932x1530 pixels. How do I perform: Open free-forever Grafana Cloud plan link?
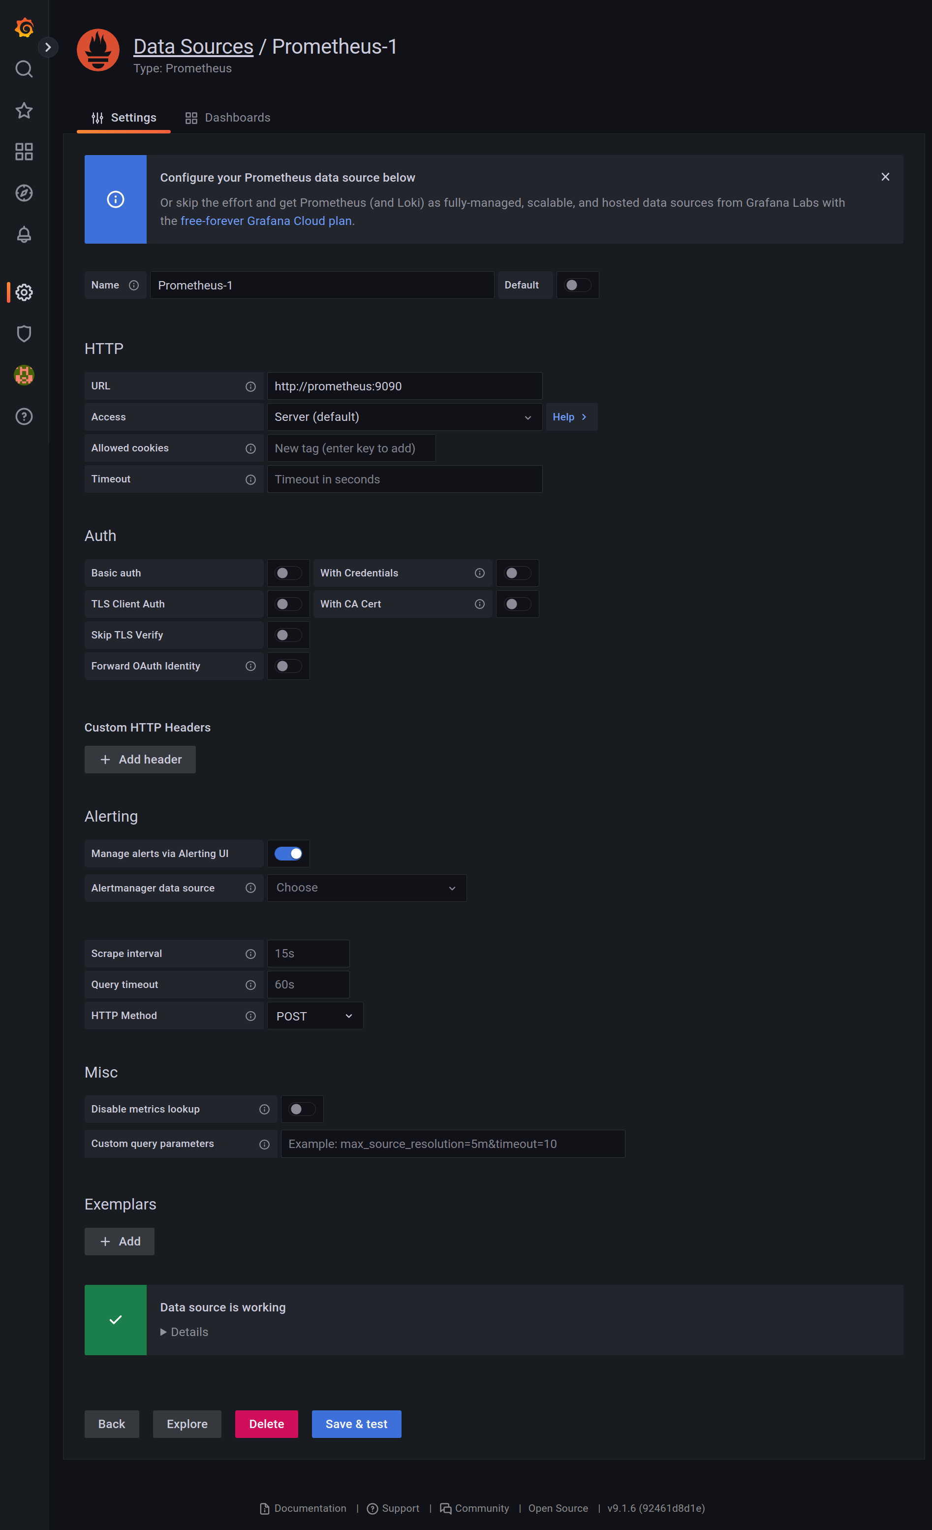click(x=266, y=221)
